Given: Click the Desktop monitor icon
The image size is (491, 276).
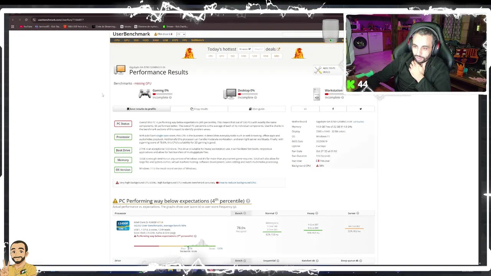Looking at the screenshot, I should click(x=230, y=94).
